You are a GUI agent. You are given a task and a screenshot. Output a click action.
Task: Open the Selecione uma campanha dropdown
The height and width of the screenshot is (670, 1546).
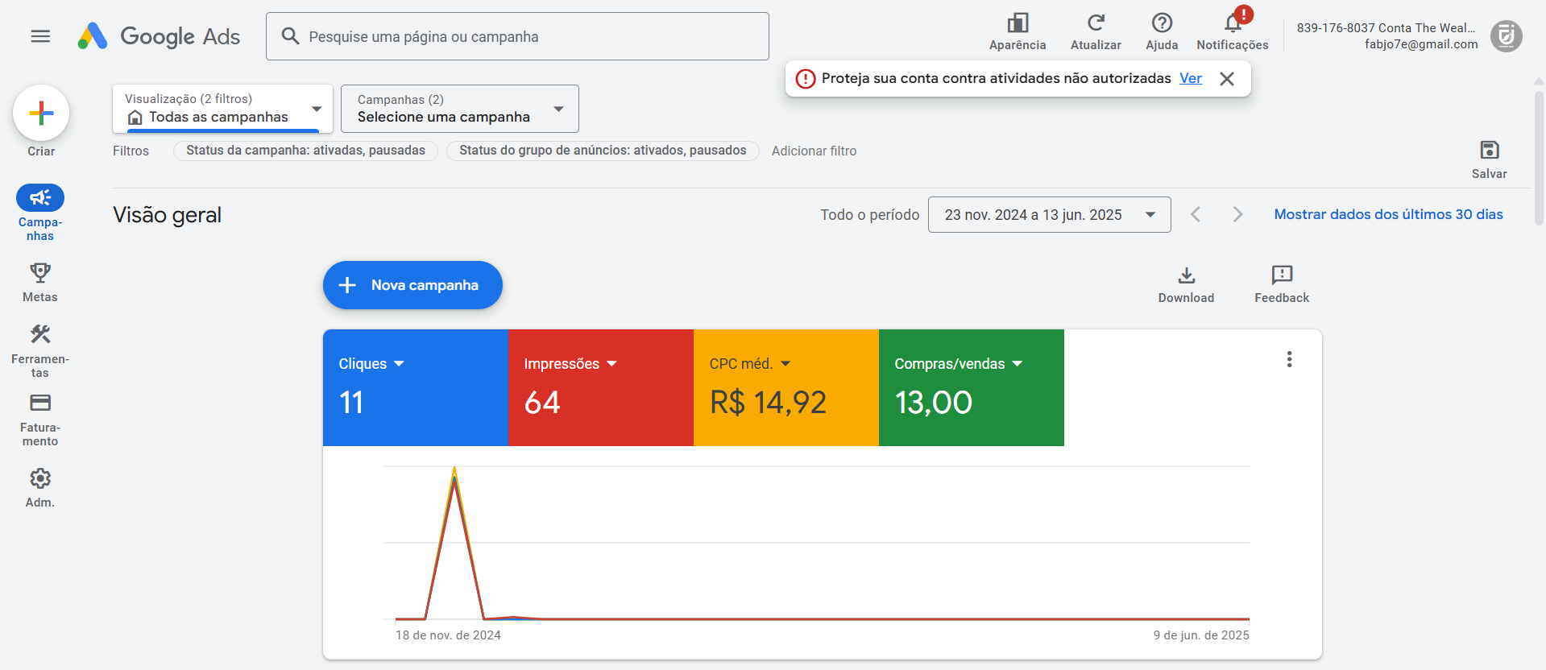[460, 109]
